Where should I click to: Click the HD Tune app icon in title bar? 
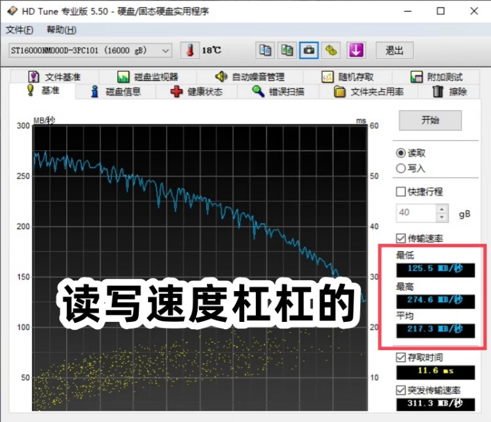pos(12,11)
